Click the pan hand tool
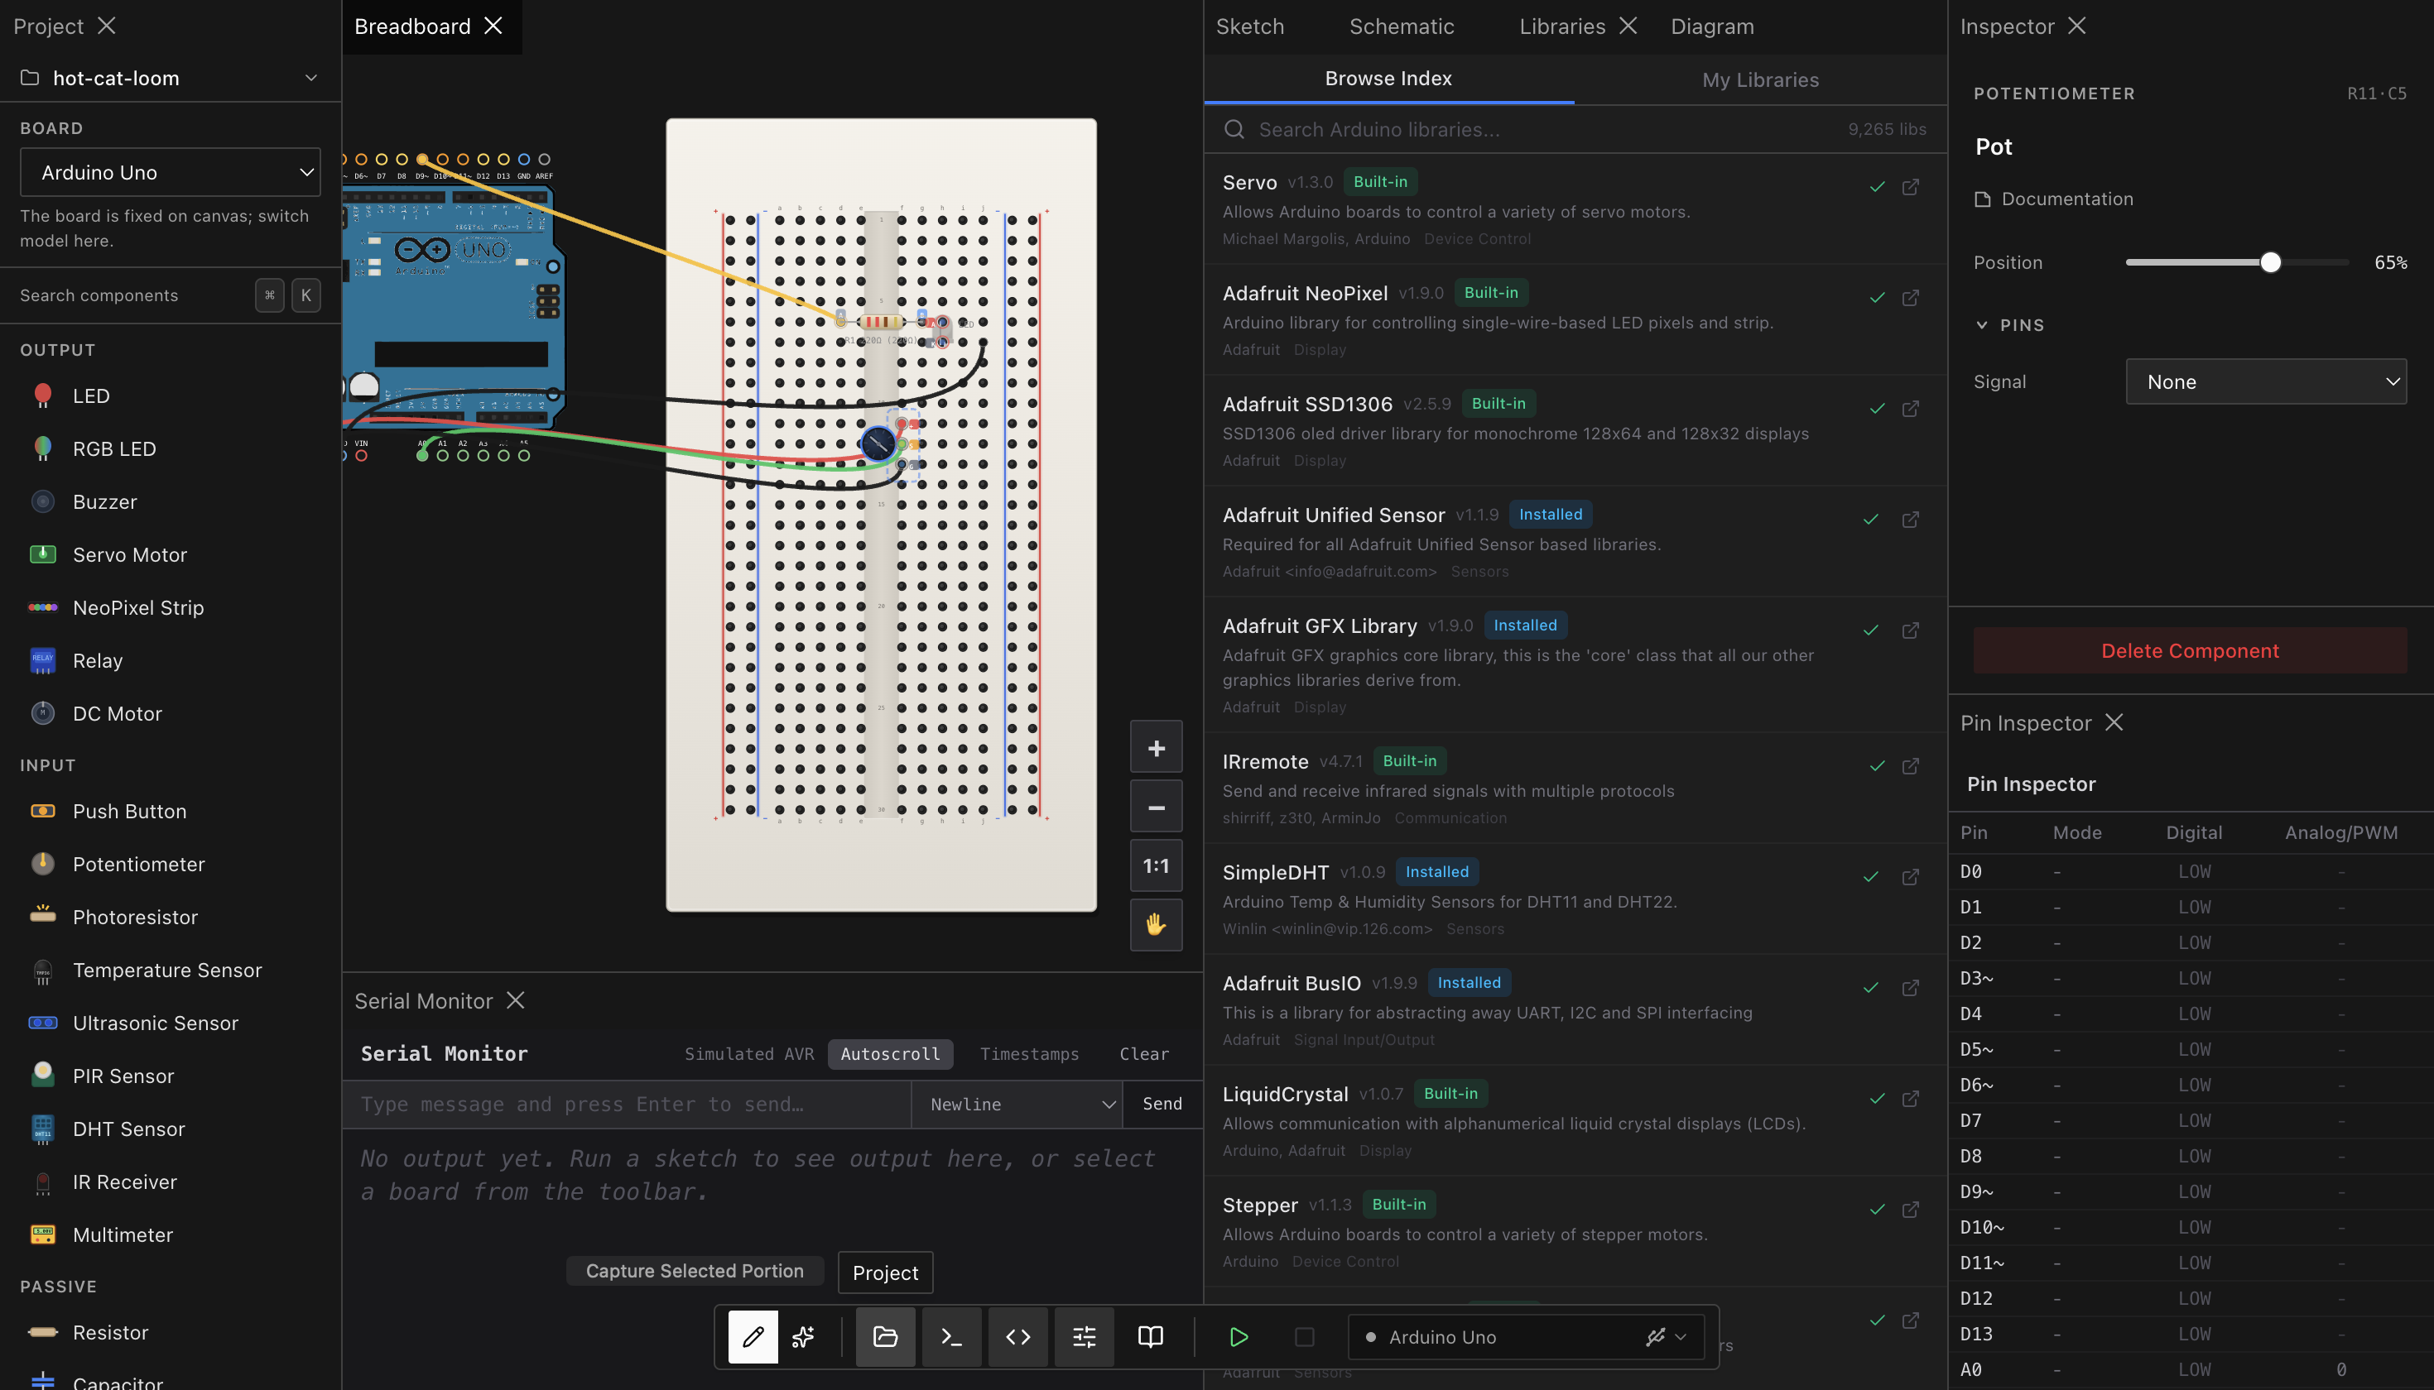This screenshot has width=2434, height=1390. click(x=1156, y=924)
